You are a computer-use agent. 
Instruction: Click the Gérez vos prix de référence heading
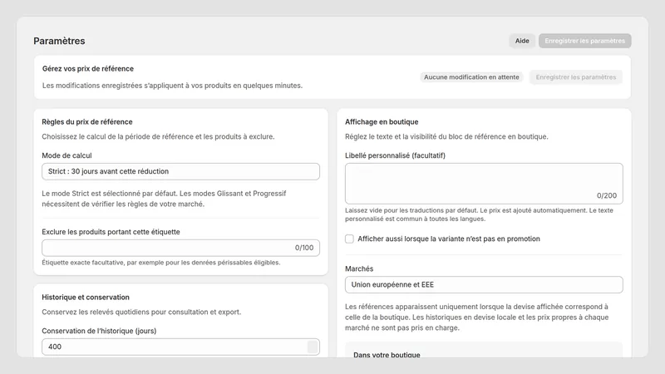pos(88,69)
